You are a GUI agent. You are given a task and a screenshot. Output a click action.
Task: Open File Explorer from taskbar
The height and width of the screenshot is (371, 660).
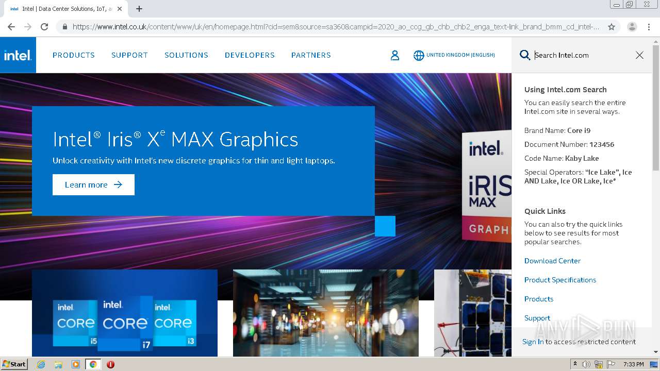[x=58, y=364]
